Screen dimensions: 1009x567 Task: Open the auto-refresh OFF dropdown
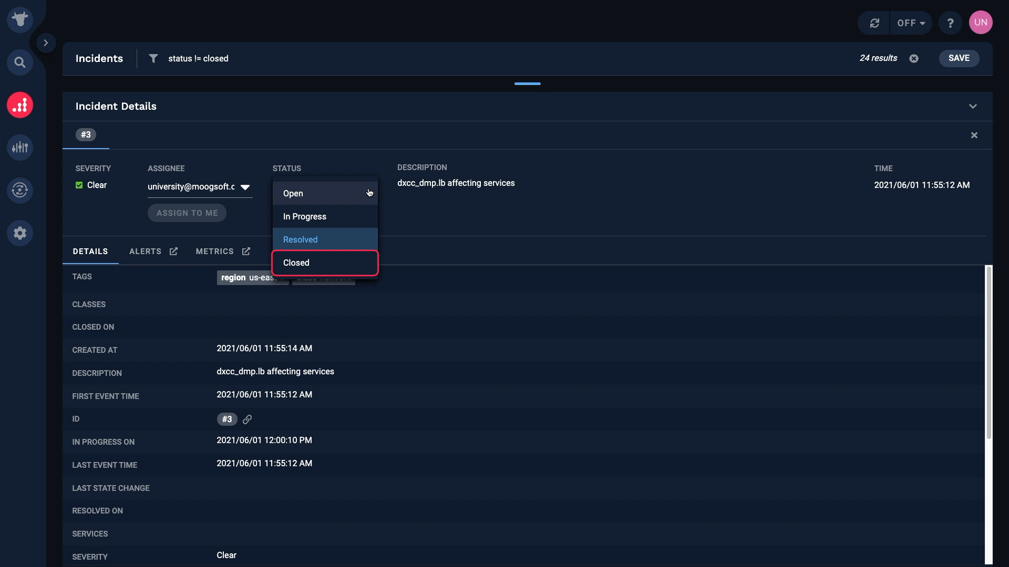(911, 23)
